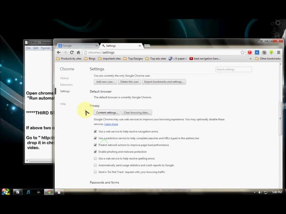The image size is (286, 214).
Task: Click the Notepad taskbar button
Action: tap(59, 192)
